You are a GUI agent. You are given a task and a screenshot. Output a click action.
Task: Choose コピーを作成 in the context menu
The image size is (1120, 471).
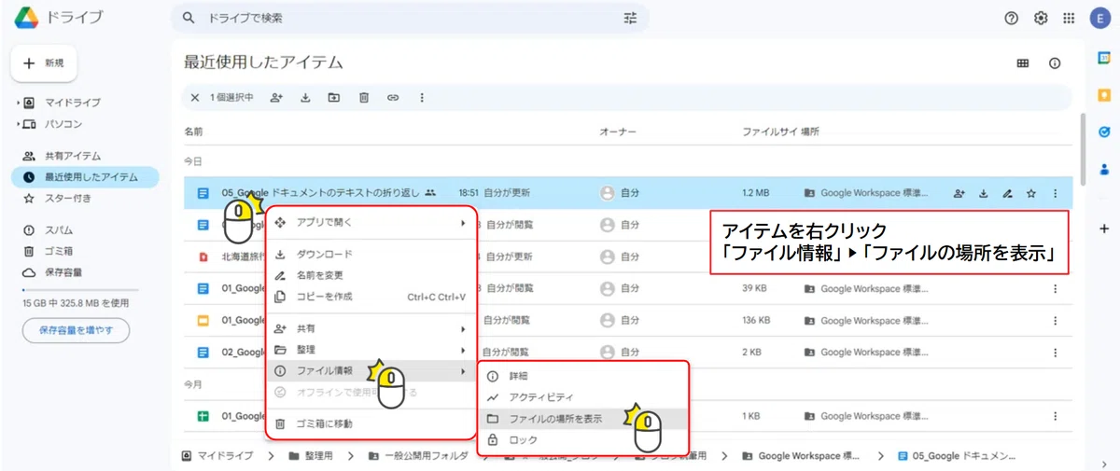[x=371, y=297]
